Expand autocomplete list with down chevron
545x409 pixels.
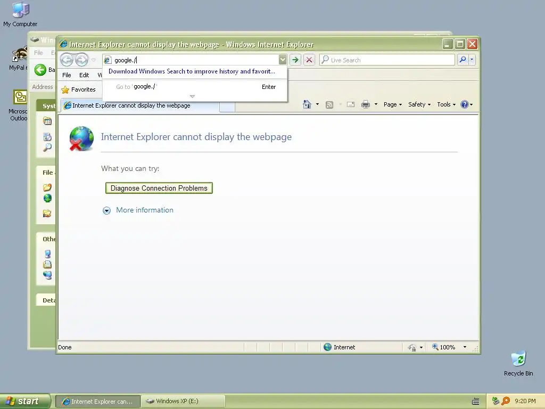tap(192, 96)
